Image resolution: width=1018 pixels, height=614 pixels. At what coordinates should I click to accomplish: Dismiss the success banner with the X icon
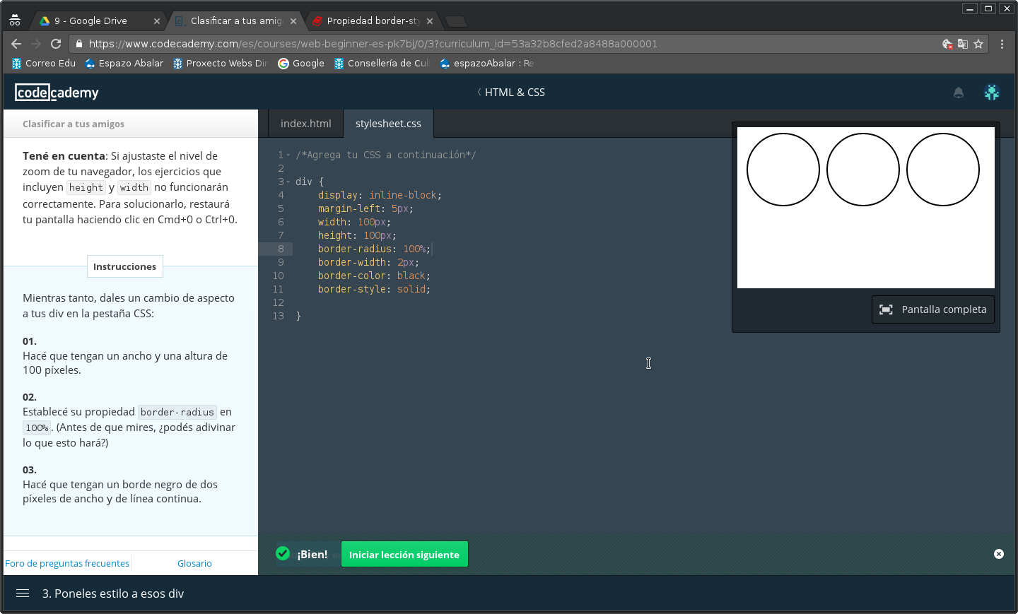point(998,554)
